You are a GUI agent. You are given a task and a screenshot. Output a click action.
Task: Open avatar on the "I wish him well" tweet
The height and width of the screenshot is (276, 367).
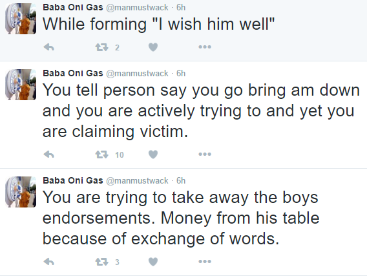21,19
